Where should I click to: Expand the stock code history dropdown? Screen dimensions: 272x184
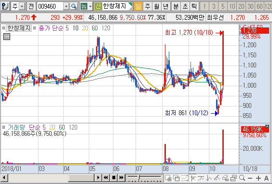(66, 7)
